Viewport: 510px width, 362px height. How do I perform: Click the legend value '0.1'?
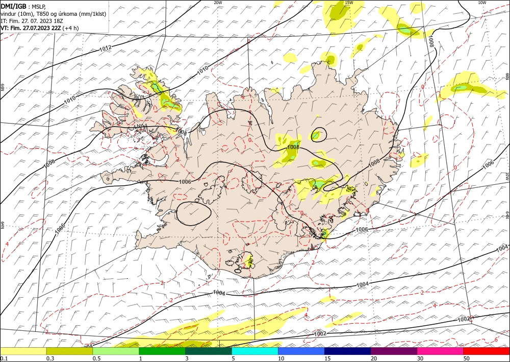(3, 358)
